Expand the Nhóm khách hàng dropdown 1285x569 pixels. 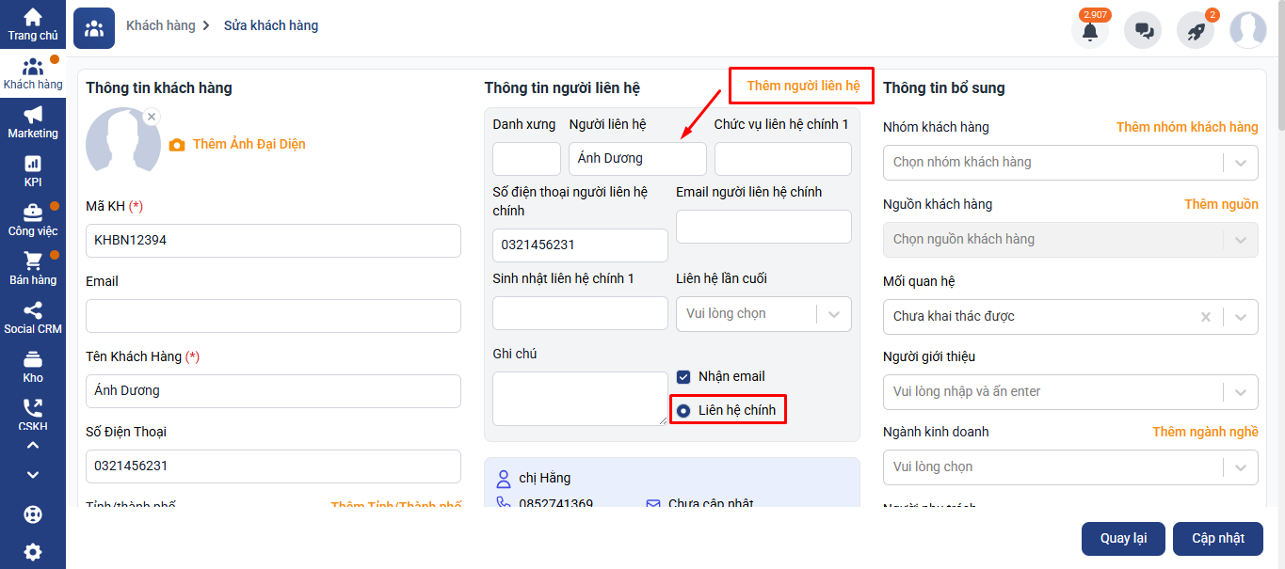[x=1240, y=163]
